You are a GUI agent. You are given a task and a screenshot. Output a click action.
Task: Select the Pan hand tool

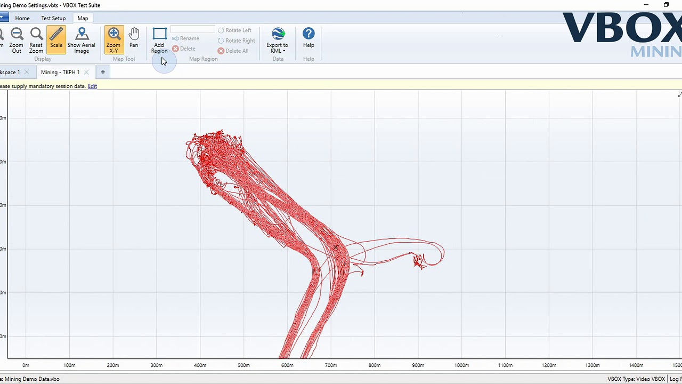(x=134, y=38)
